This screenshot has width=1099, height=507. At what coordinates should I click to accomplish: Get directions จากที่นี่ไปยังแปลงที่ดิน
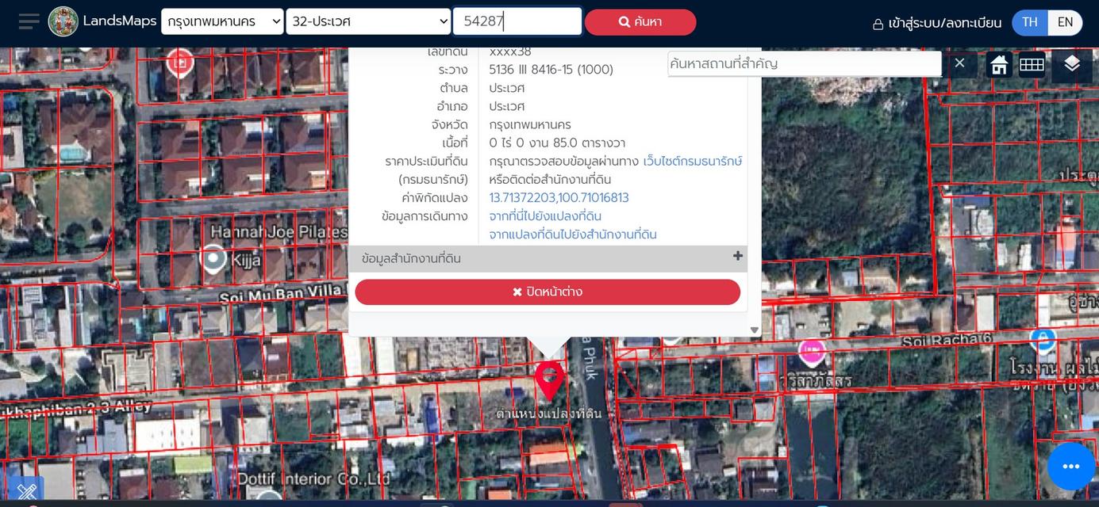tap(545, 216)
